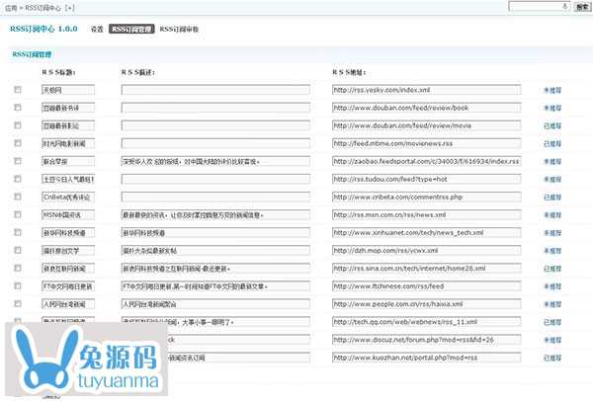Click the MSN中国资讯 title field
Screen dimensions: 593x401
pos(68,215)
